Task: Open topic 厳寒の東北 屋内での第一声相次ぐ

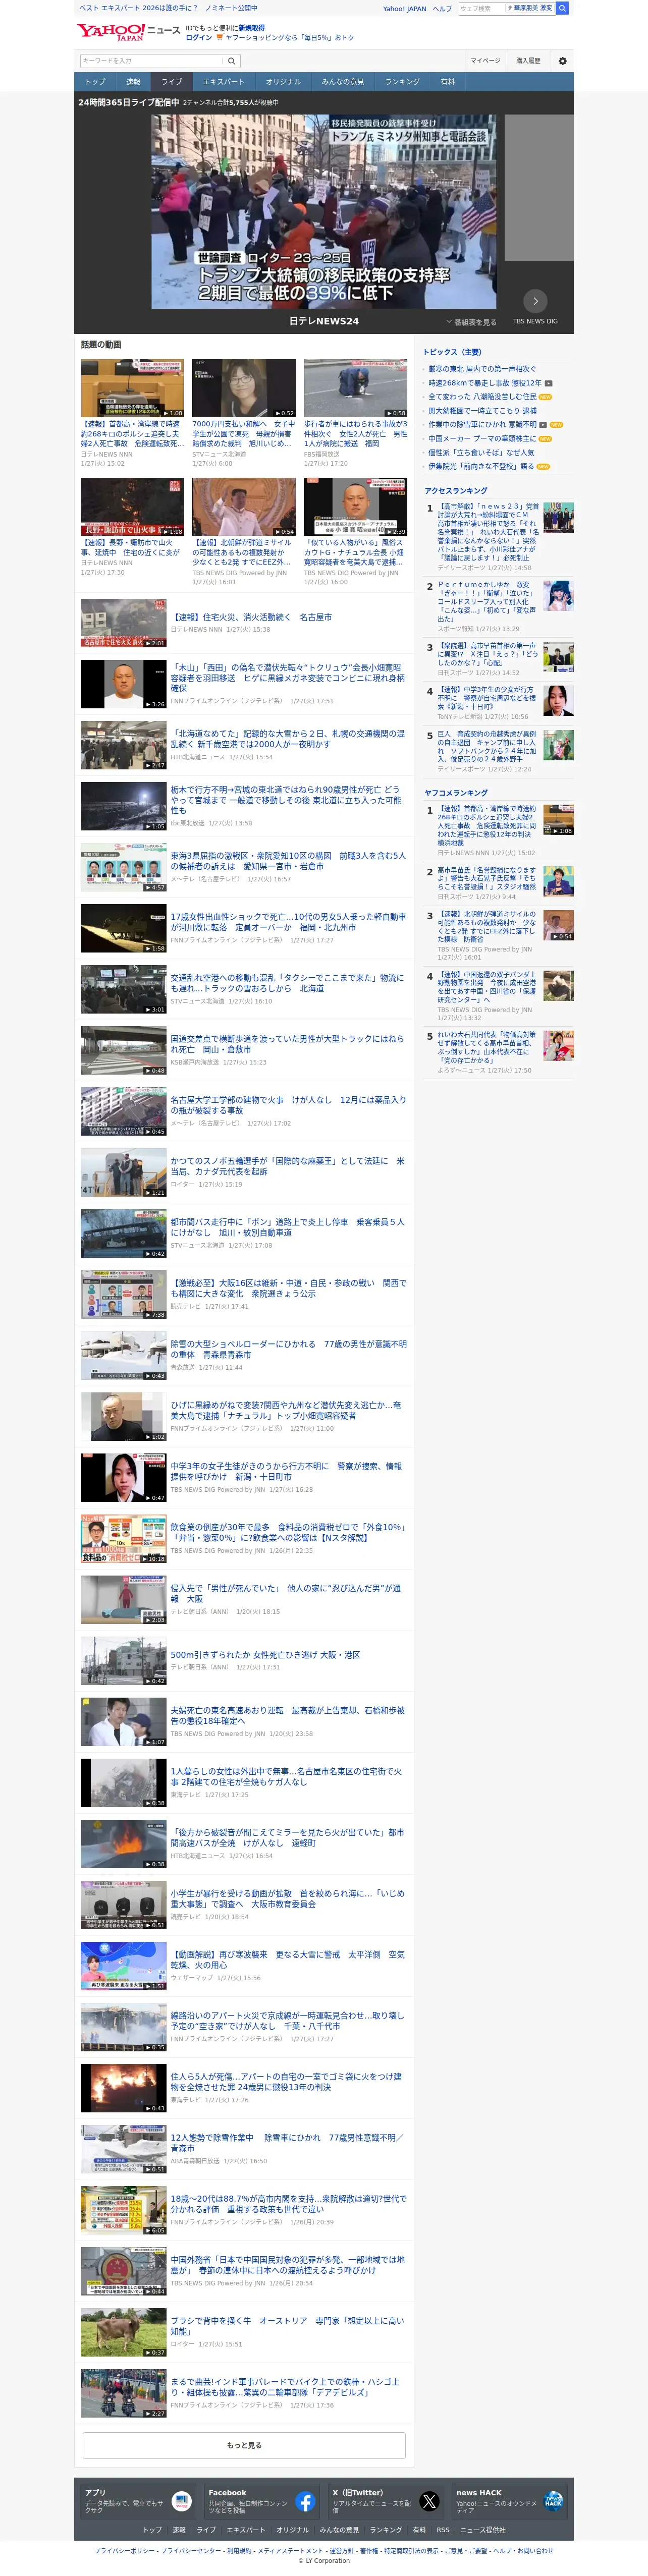Action: pyautogui.click(x=482, y=369)
